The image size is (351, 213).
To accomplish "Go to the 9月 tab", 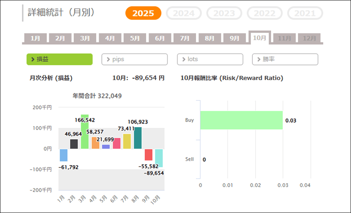I will coord(235,38).
